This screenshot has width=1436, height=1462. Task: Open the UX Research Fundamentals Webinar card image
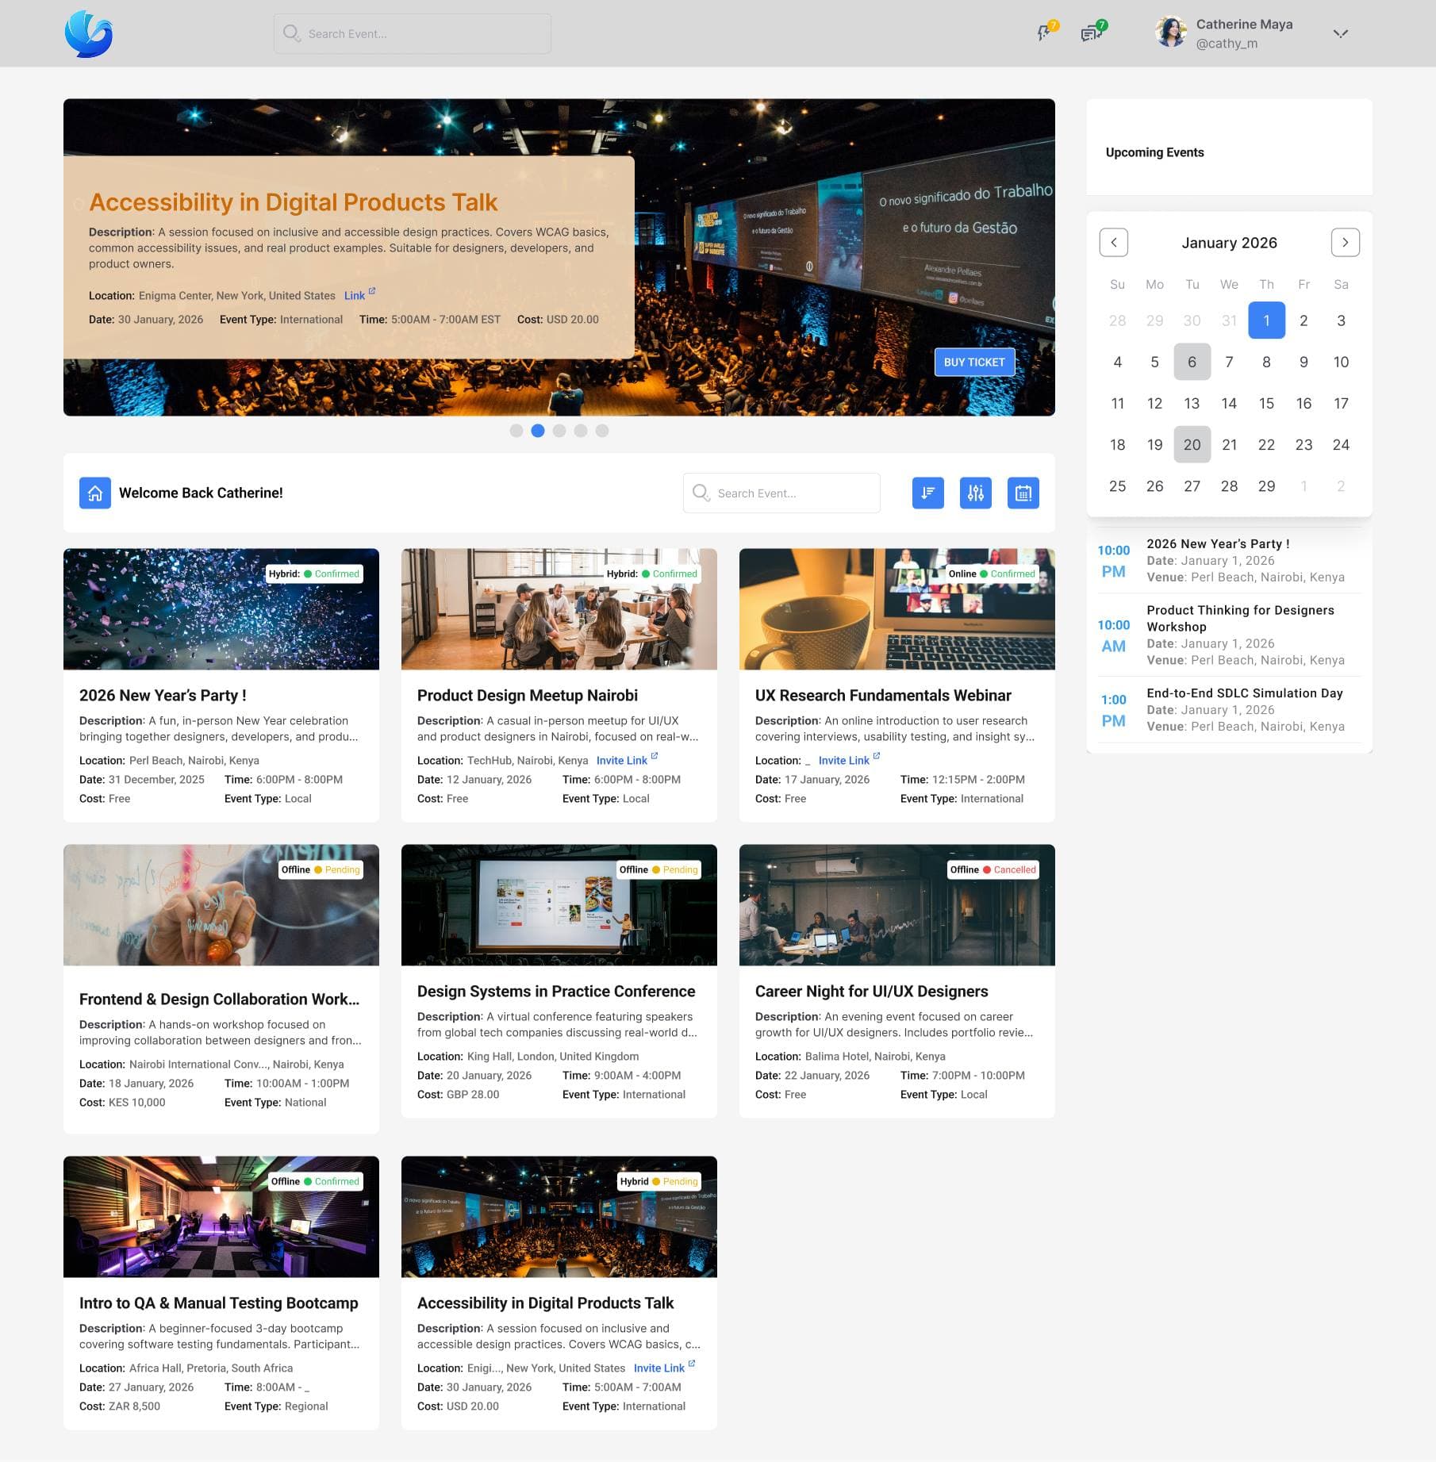(x=897, y=609)
